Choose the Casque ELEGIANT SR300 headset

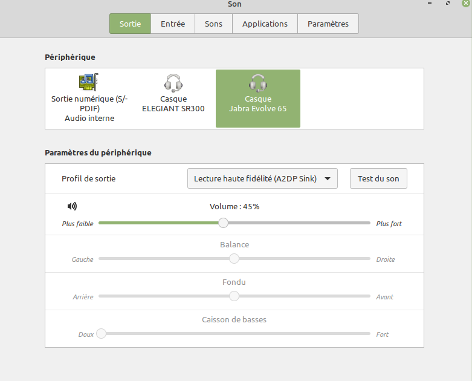pos(173,98)
